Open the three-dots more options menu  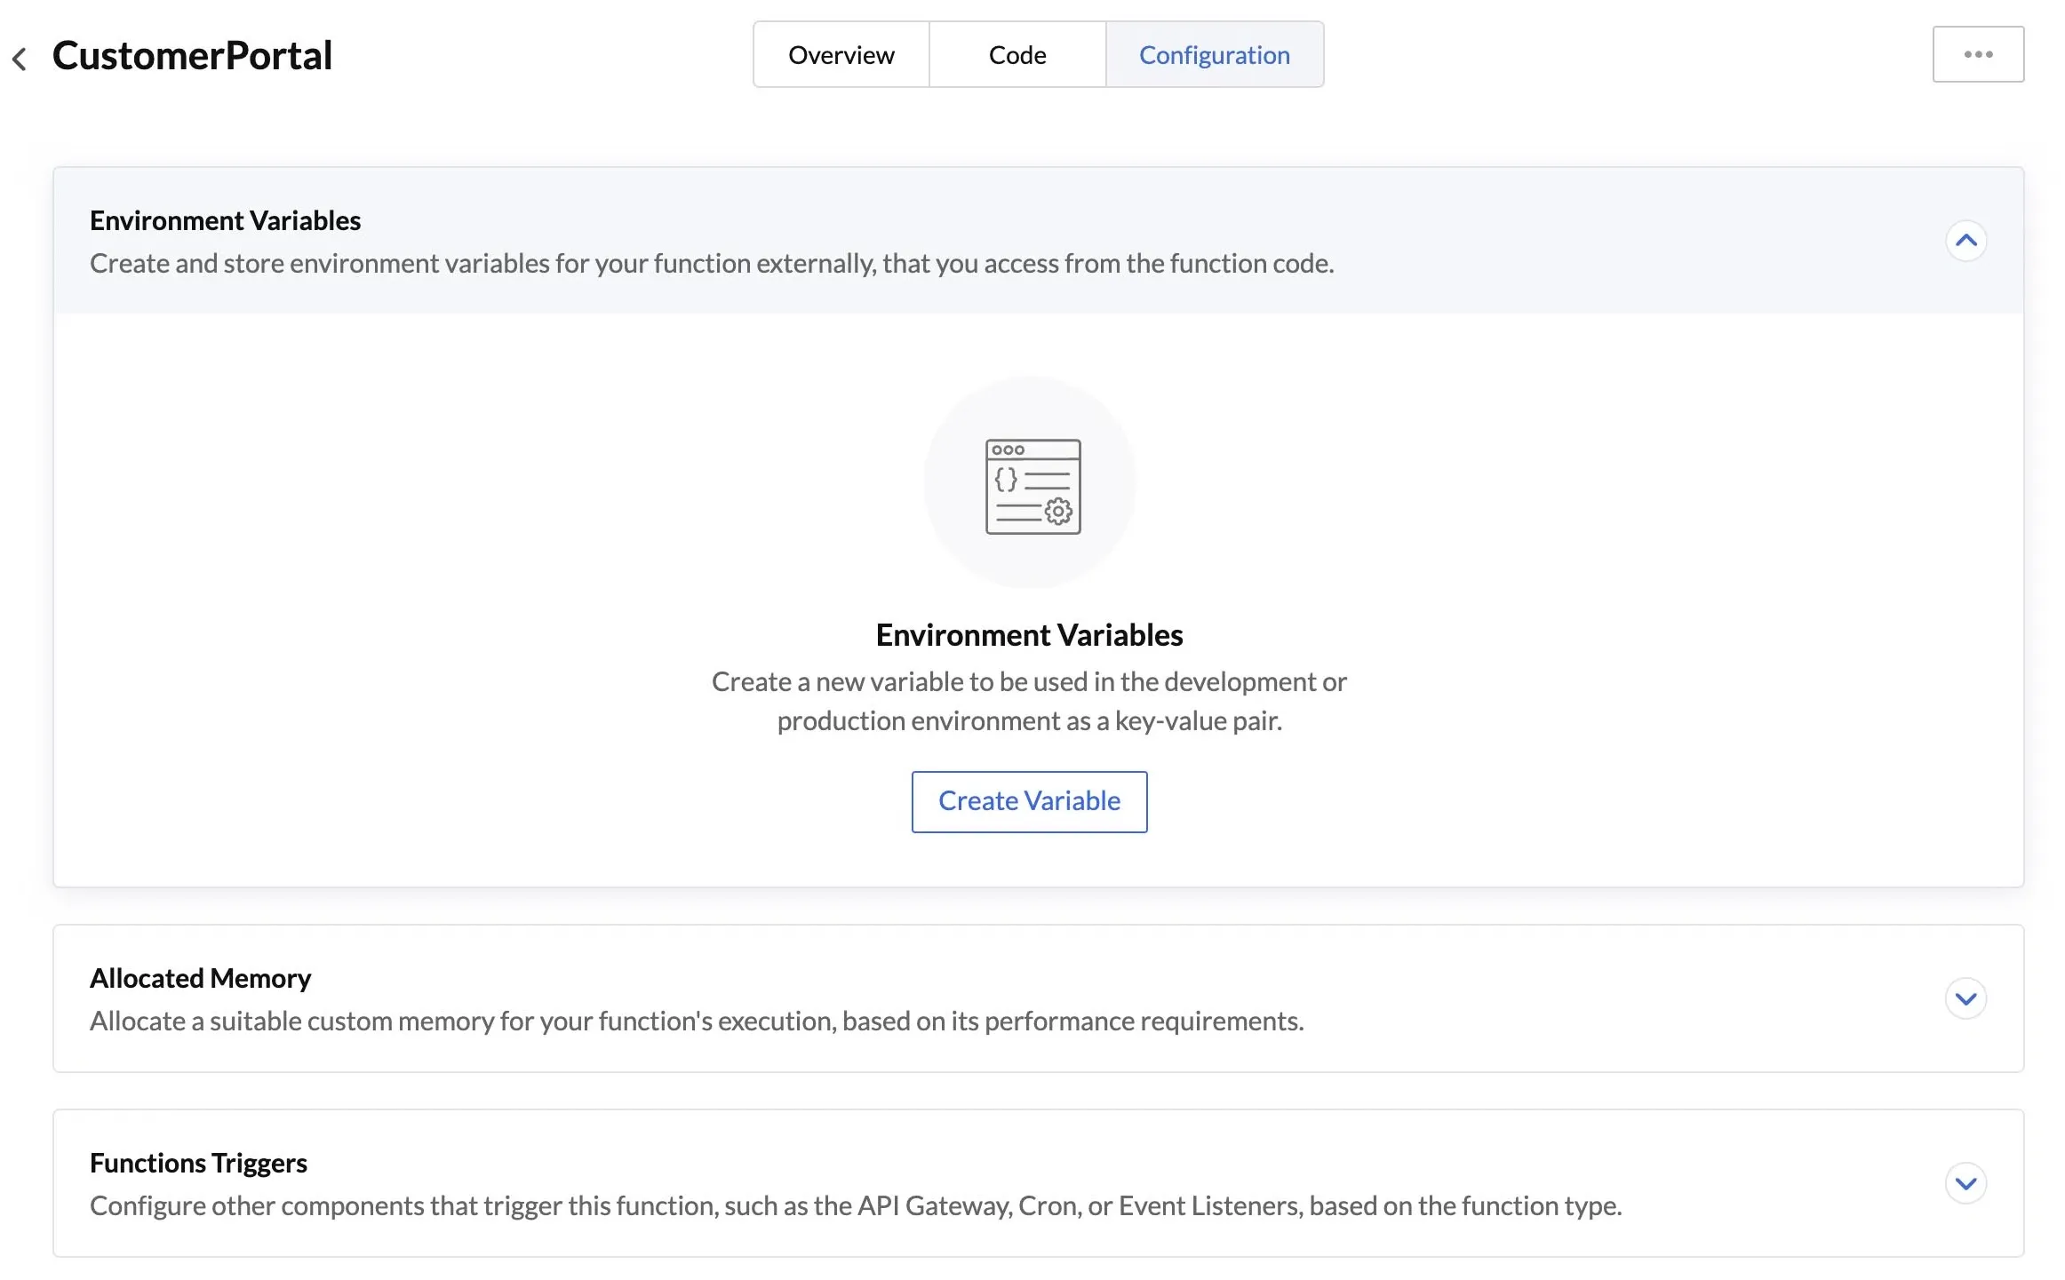[1978, 54]
